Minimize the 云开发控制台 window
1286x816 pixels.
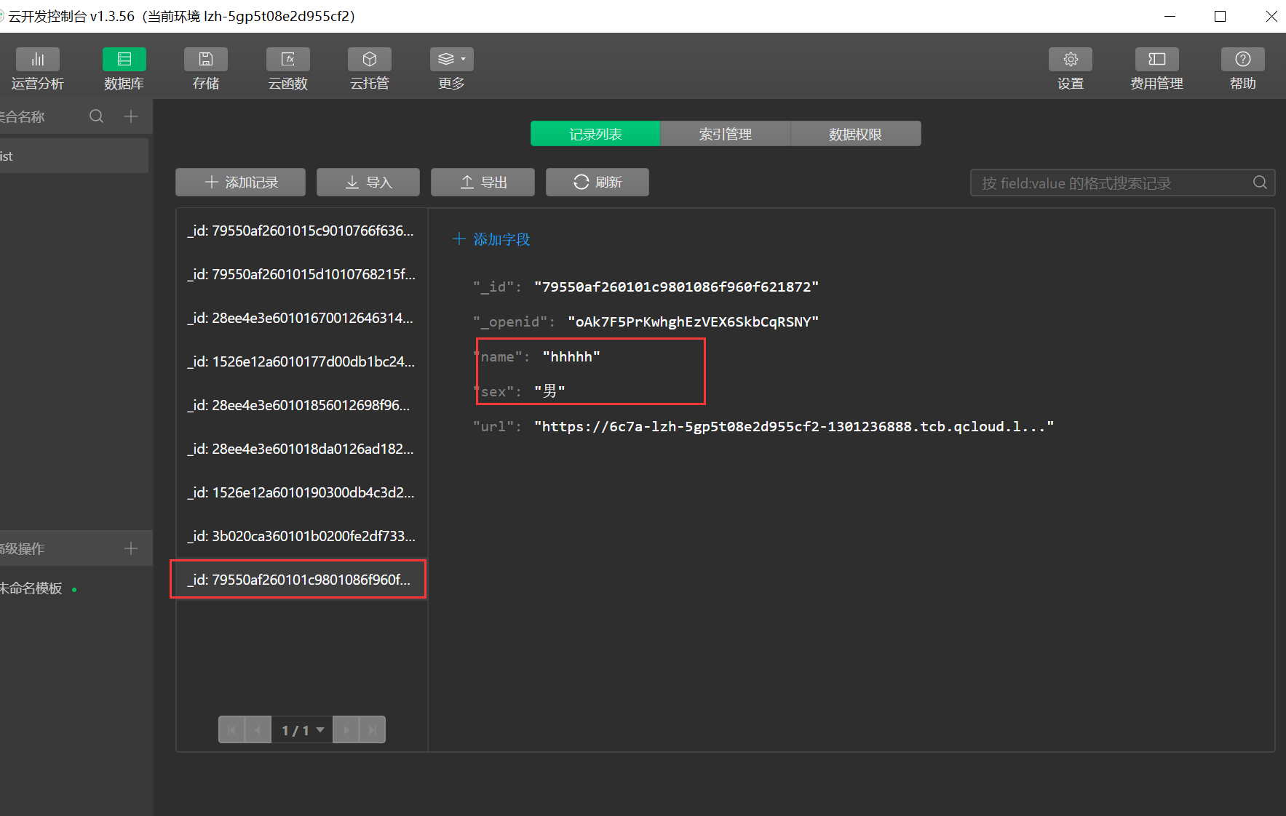[x=1170, y=16]
